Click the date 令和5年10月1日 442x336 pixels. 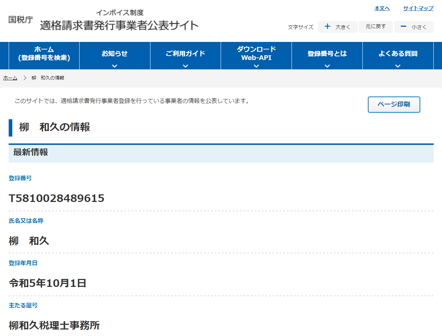pos(47,283)
